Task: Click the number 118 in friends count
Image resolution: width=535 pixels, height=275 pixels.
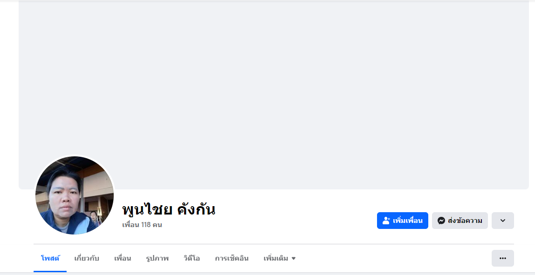Action: tap(147, 225)
